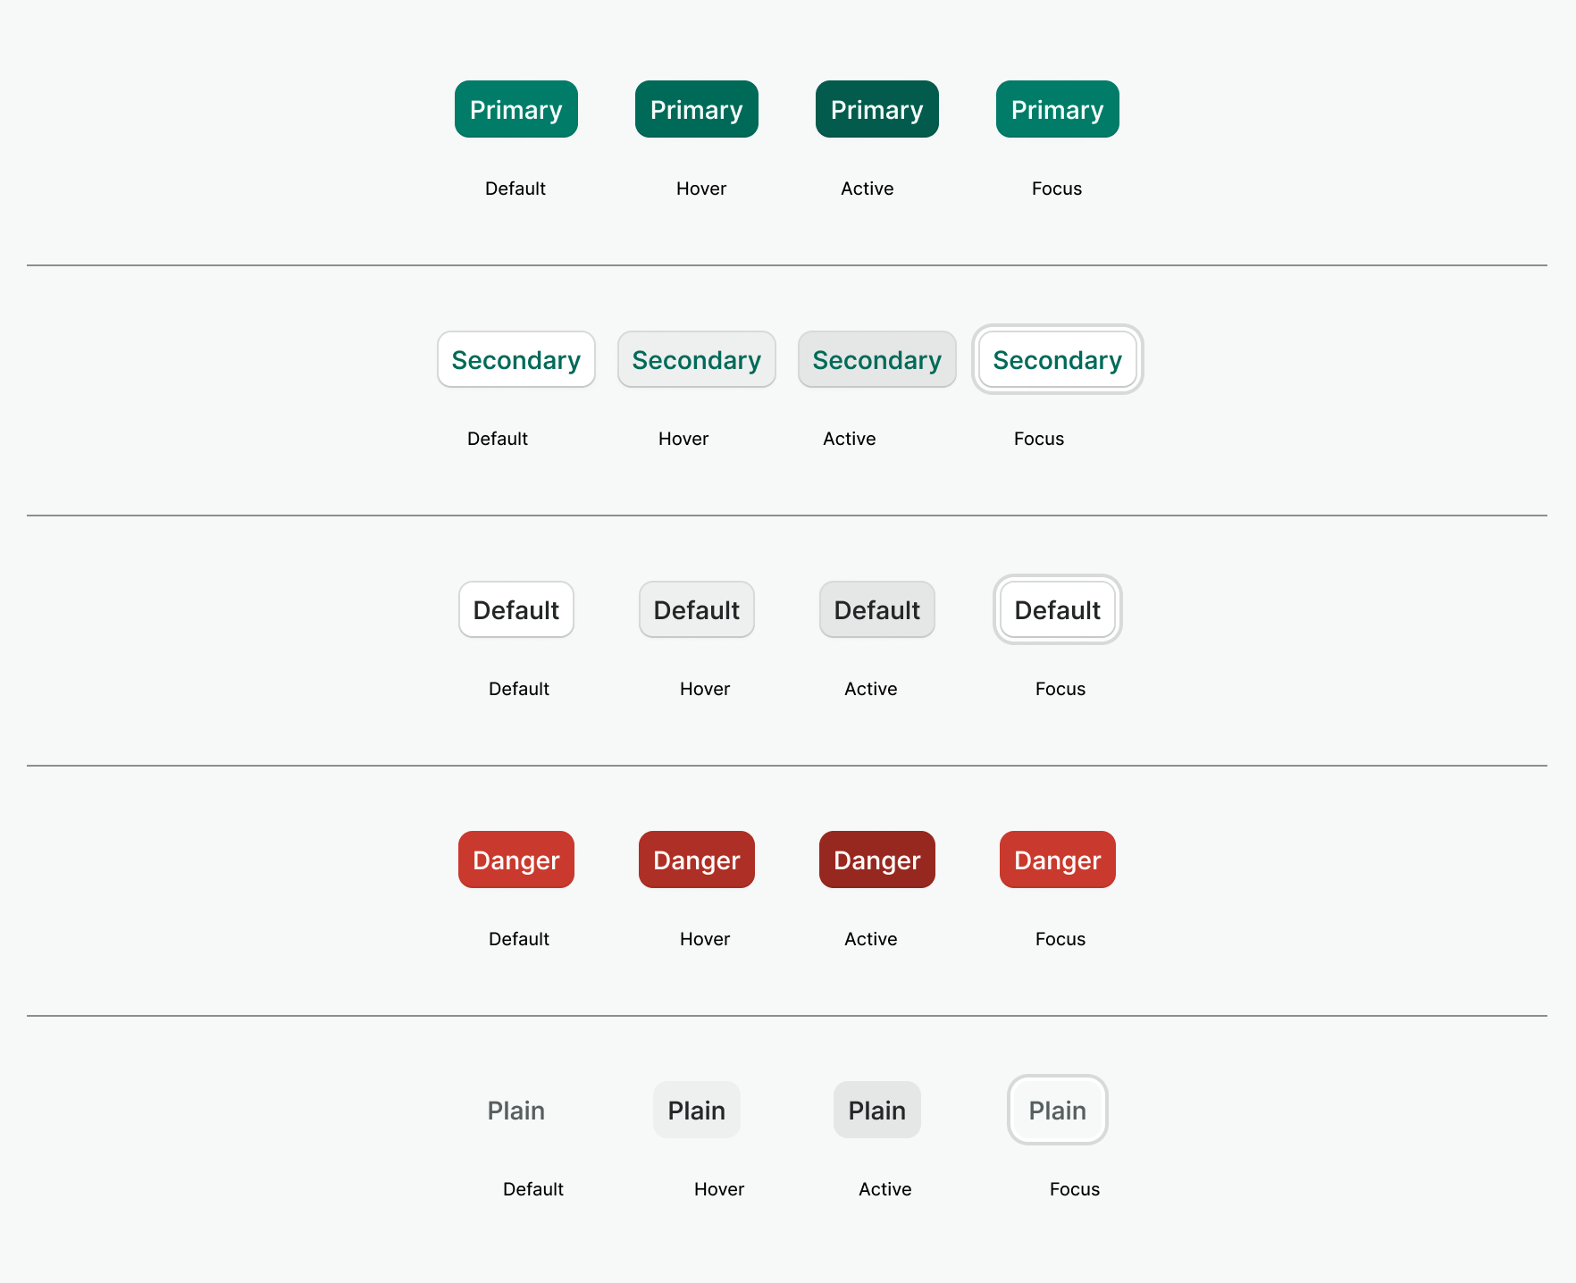The image size is (1576, 1283).
Task: Click the focus-outlined Plain button
Action: tap(1057, 1110)
